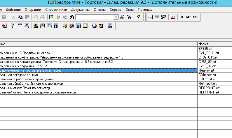The width and height of the screenshot is (232, 138).
Task: Select the CvT_PBUL.ert file cell
Action: pyautogui.click(x=215, y=53)
